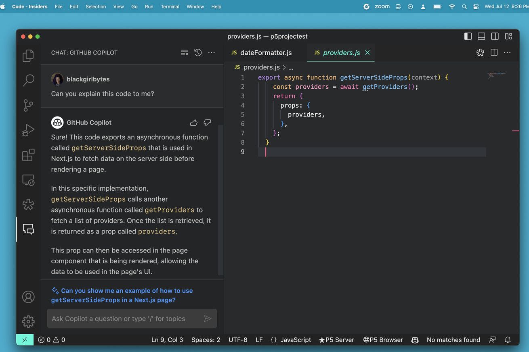The image size is (529, 352).
Task: Open more actions in the editor toolbar
Action: (x=507, y=52)
